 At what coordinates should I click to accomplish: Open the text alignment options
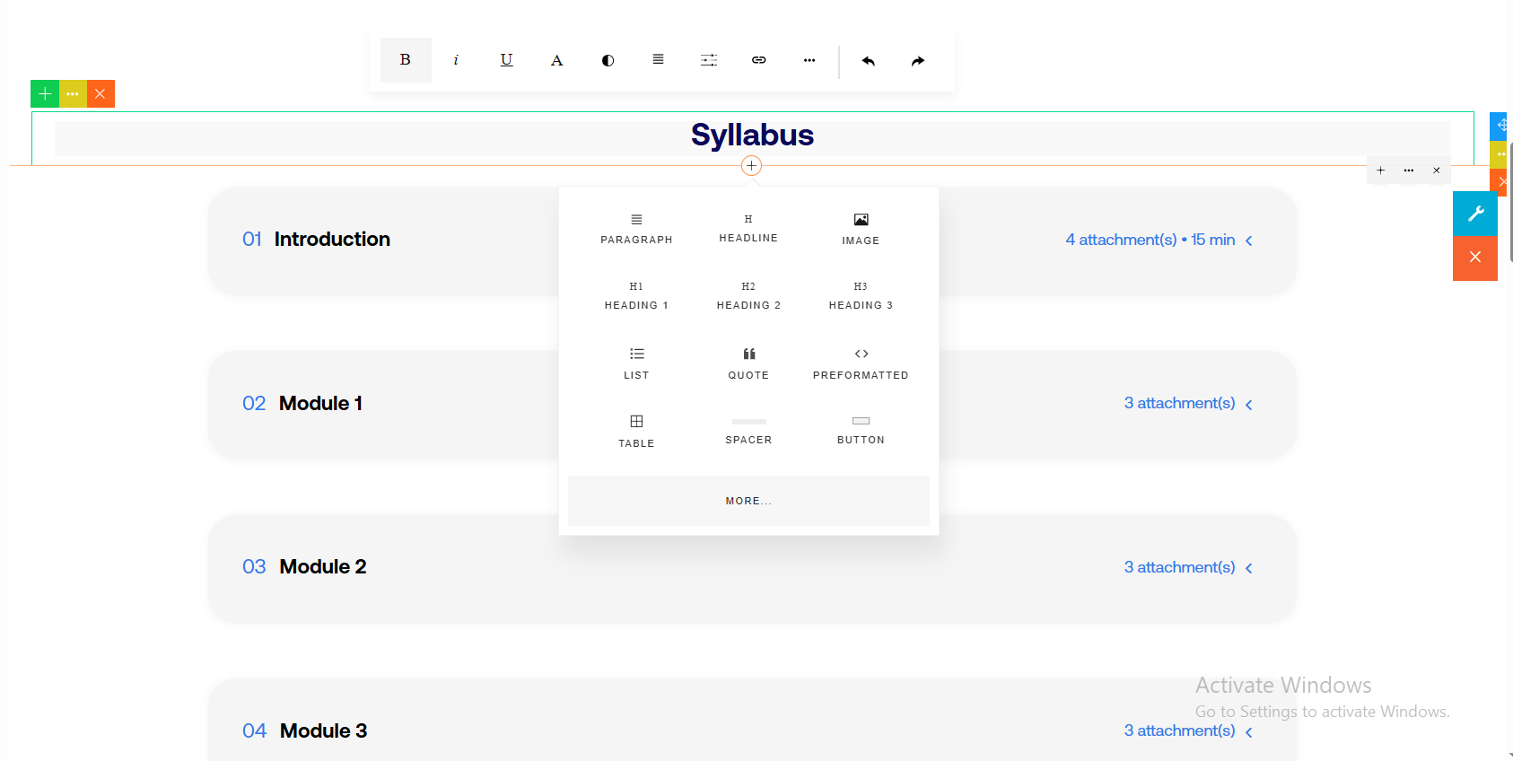658,60
